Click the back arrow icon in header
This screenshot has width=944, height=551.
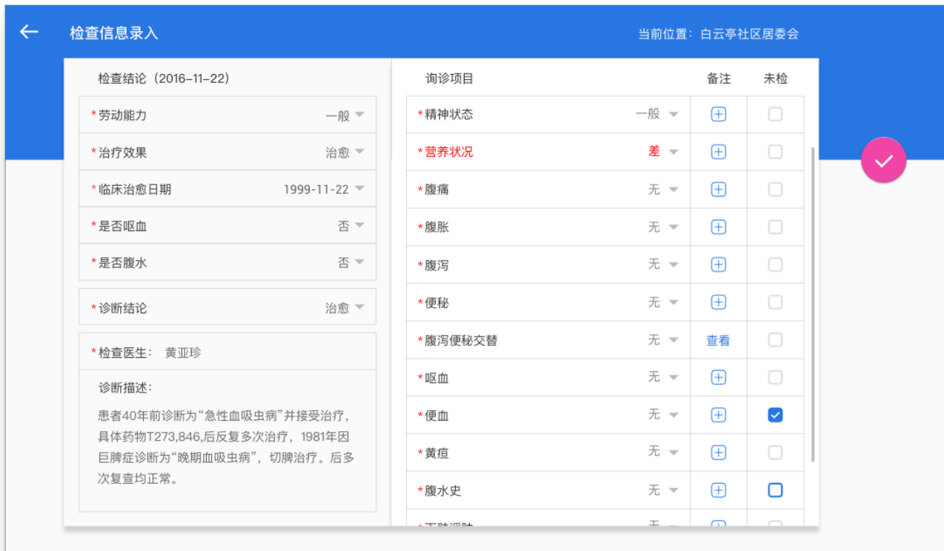tap(29, 32)
